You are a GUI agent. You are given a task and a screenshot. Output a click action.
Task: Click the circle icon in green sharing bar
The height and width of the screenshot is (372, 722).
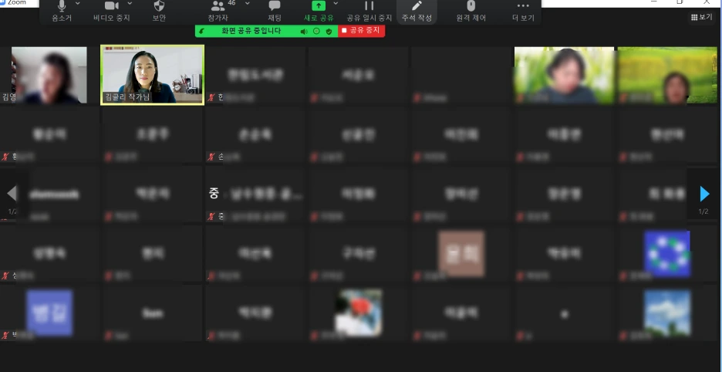pos(316,32)
